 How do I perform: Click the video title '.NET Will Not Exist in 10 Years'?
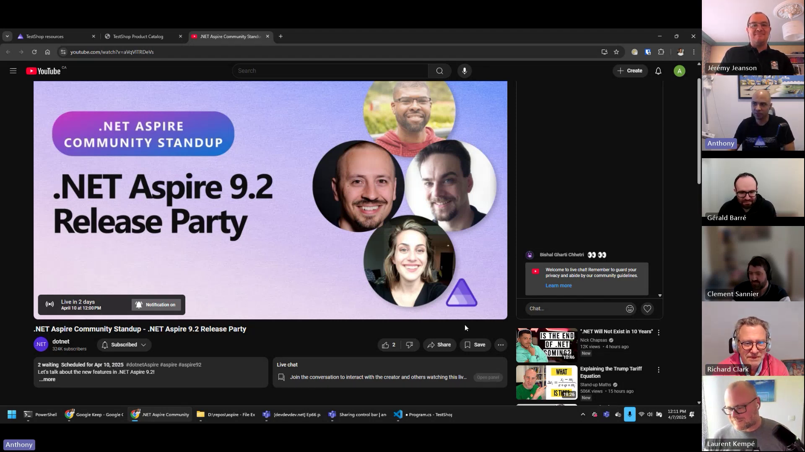tap(616, 331)
